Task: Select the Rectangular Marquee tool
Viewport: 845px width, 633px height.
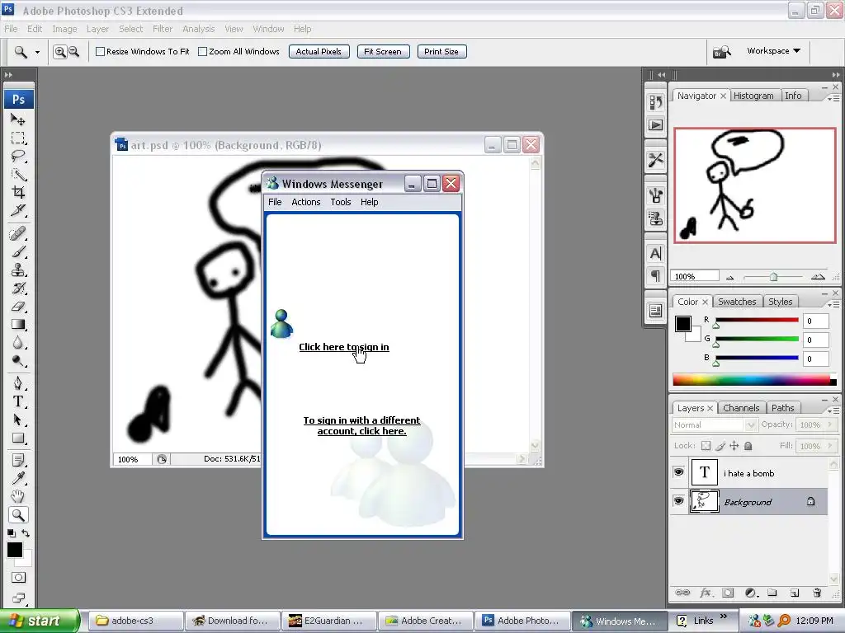Action: click(18, 138)
